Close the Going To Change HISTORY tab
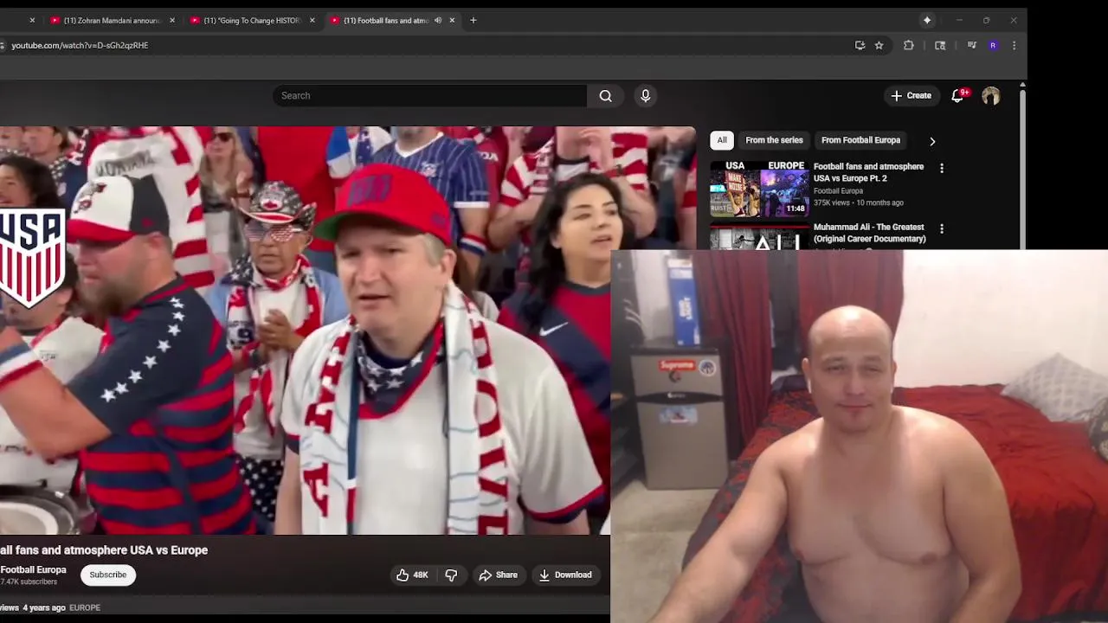Image resolution: width=1108 pixels, height=623 pixels. 312,20
